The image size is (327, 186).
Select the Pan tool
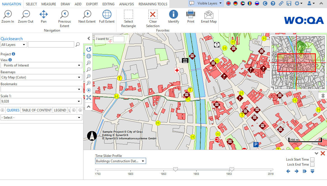tap(44, 17)
